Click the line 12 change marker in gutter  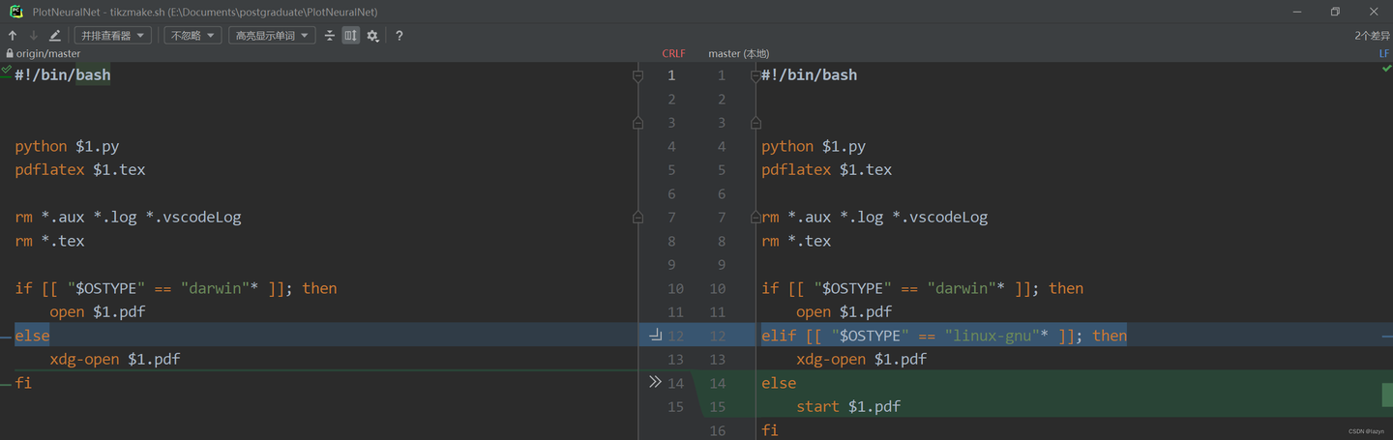tap(655, 336)
